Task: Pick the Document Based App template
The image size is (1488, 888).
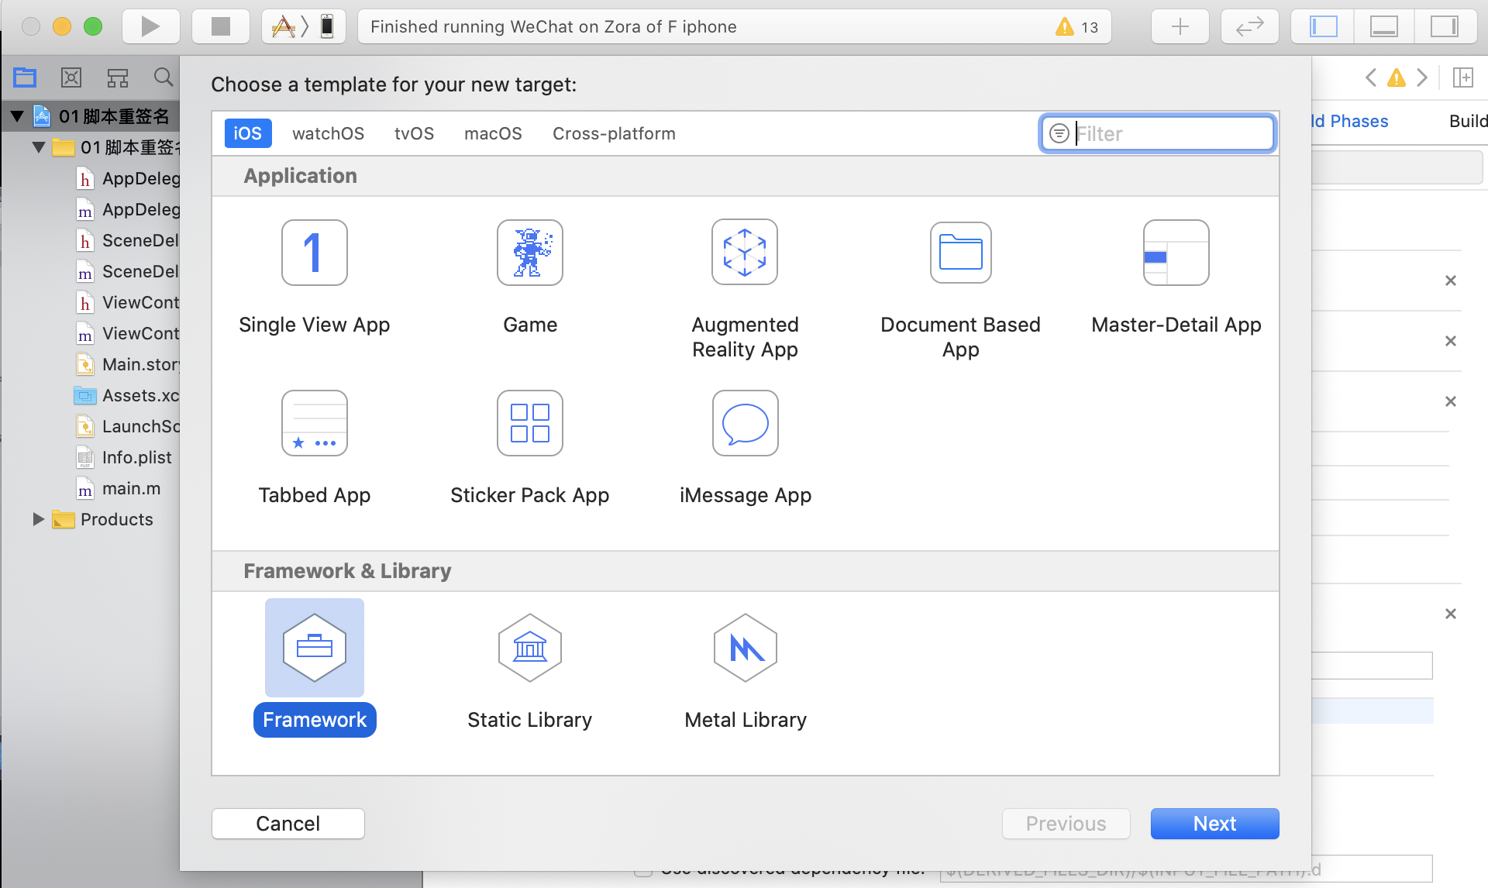Action: (x=960, y=253)
